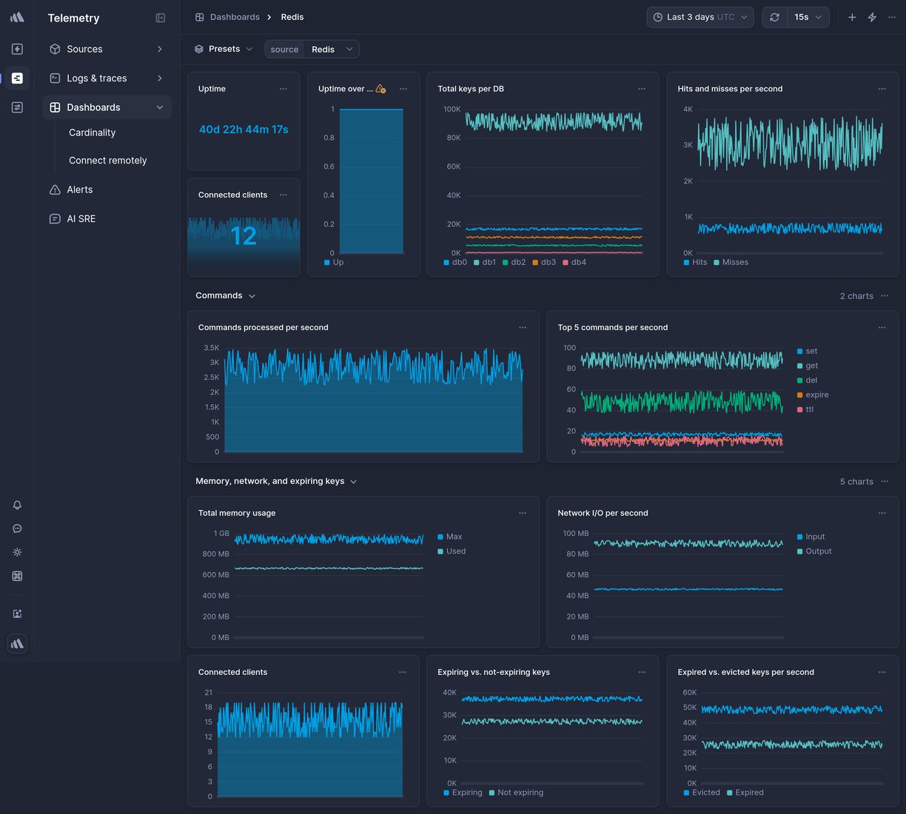Image resolution: width=906 pixels, height=814 pixels.
Task: Click the warning icon on the Uptime over chart
Action: [380, 89]
